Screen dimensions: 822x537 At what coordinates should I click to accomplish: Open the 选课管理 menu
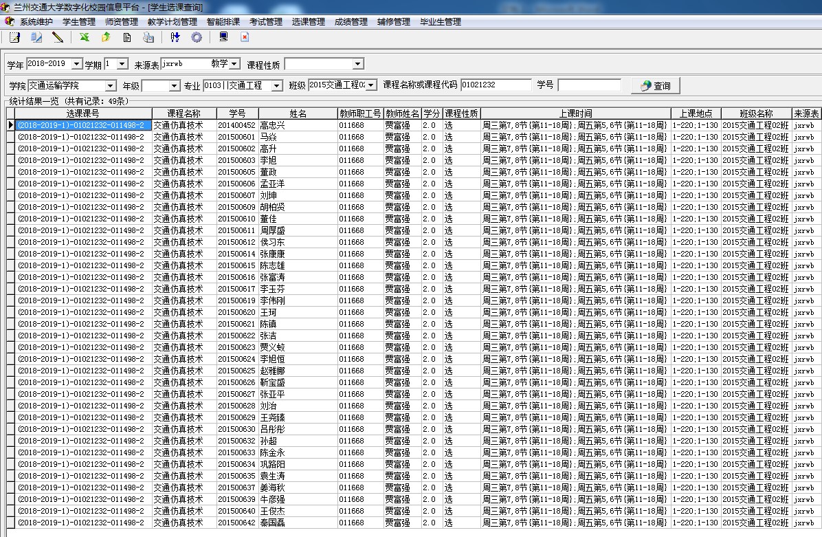[x=308, y=22]
